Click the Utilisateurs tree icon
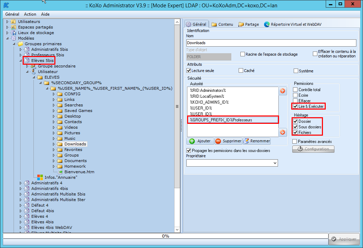Screen dimensions: 363x248 point(14,22)
